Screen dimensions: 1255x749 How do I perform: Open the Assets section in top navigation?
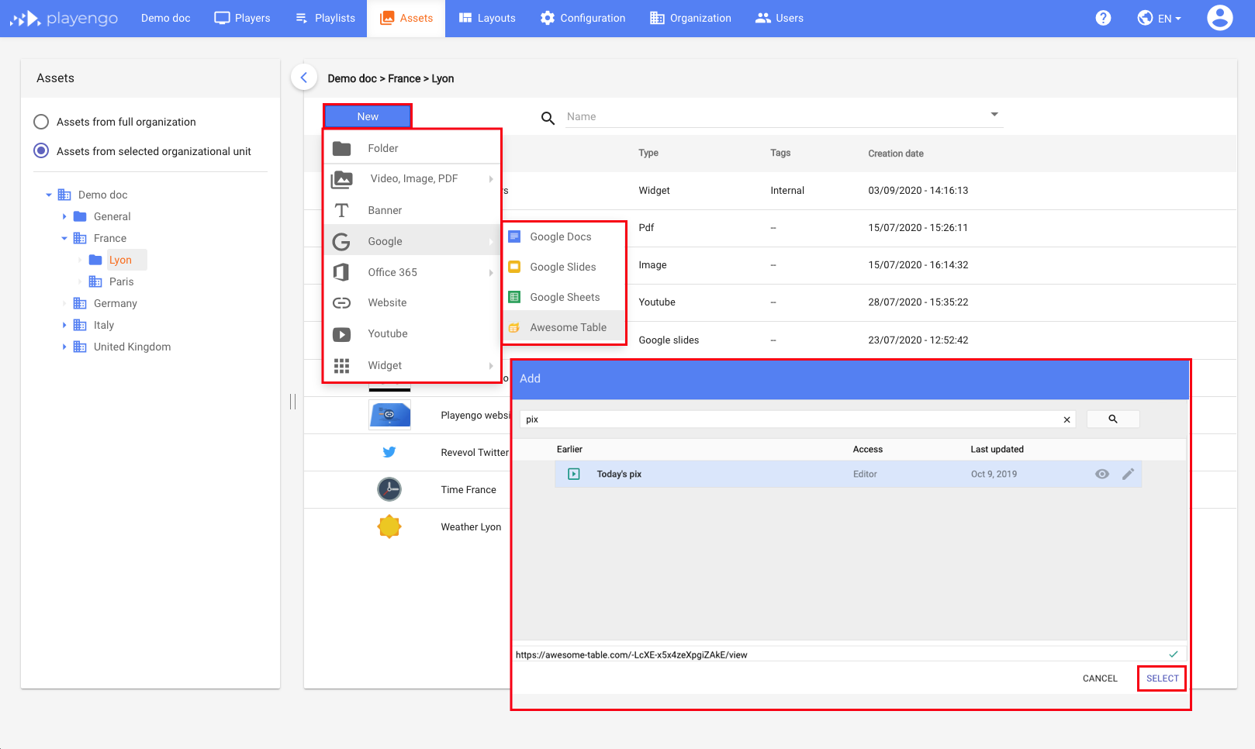pos(405,18)
